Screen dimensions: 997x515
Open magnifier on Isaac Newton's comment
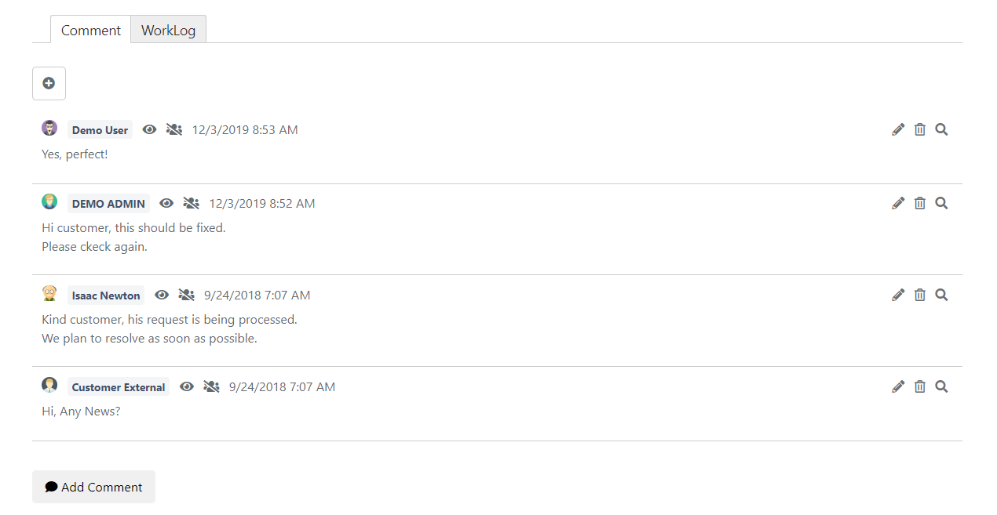[942, 296]
